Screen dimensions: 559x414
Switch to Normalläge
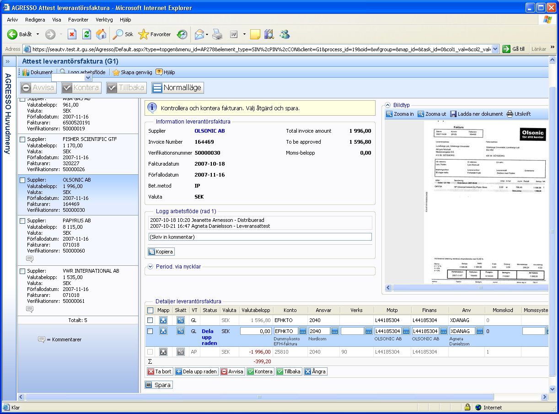click(177, 88)
